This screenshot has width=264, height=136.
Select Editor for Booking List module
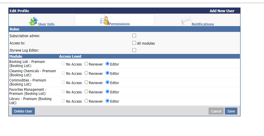tap(107, 64)
